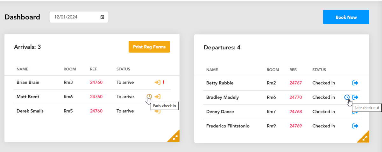382x152 pixels.
Task: Open Brian Brain's reference 24760 link
Action: tap(96, 82)
